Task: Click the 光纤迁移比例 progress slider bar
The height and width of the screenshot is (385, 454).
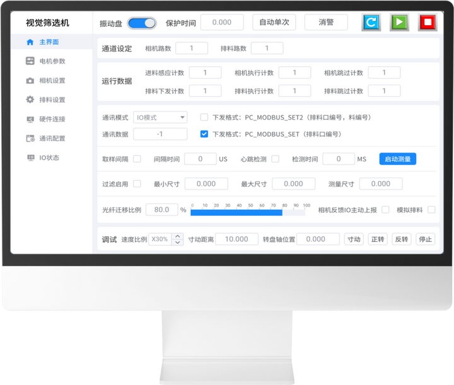Action: coord(248,212)
